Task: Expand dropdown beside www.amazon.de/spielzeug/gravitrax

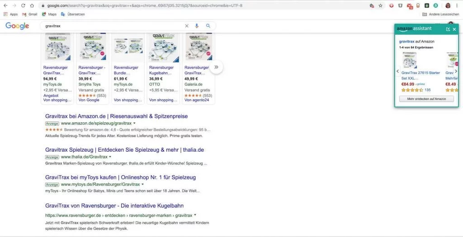Action: pos(134,123)
